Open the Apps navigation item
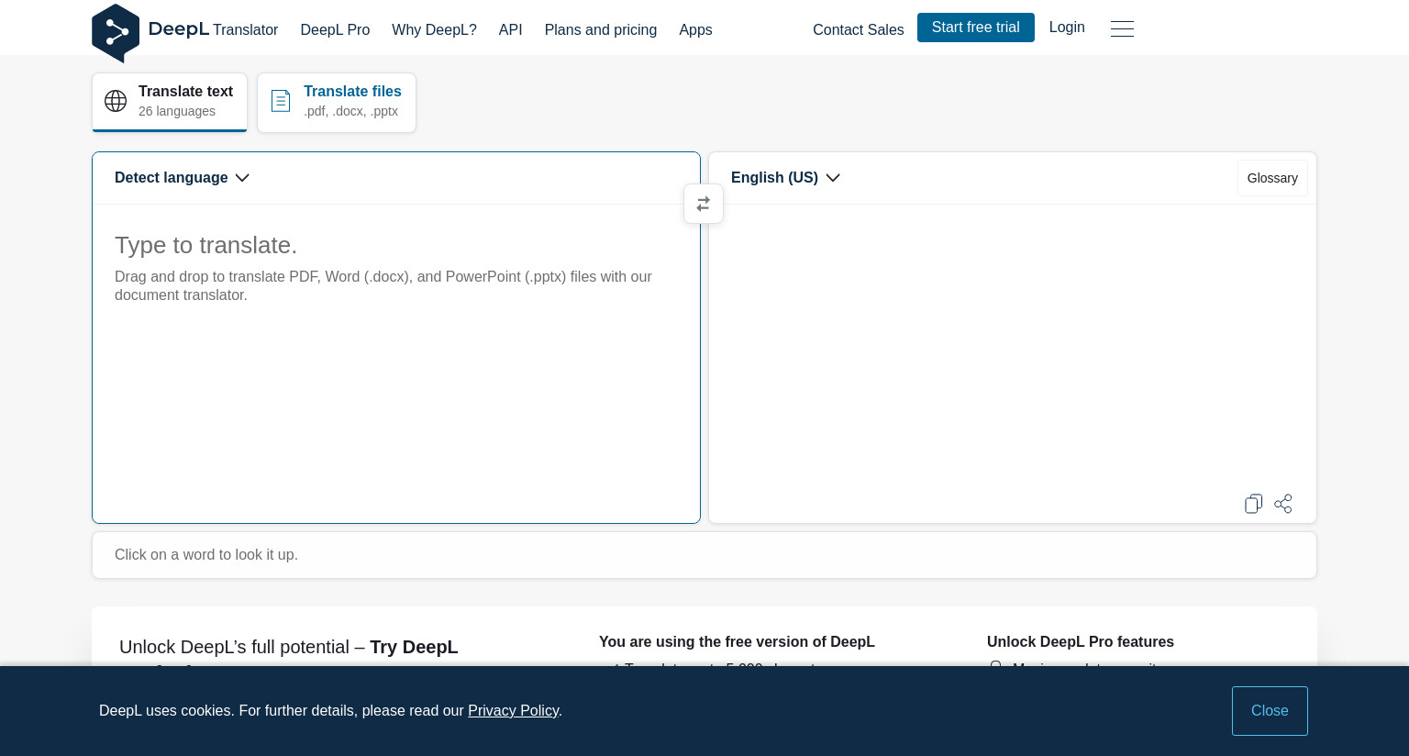The height and width of the screenshot is (756, 1409). [x=695, y=29]
